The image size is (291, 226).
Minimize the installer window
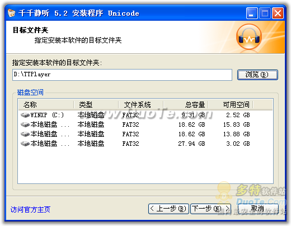pyautogui.click(x=252, y=13)
